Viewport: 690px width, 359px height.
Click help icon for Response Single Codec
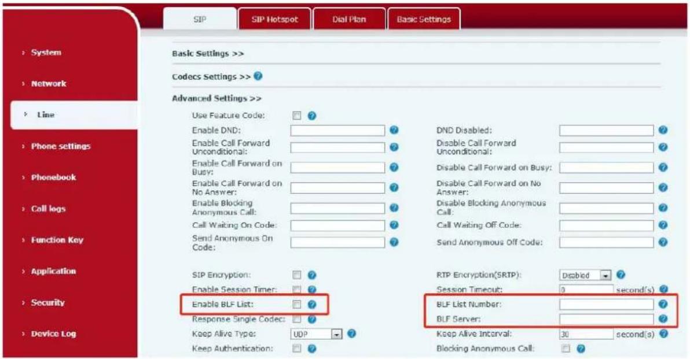click(311, 319)
